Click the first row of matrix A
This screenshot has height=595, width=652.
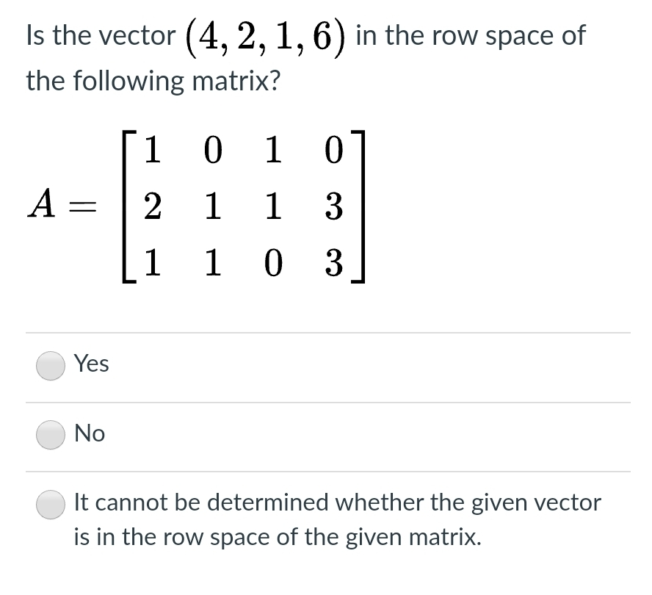(242, 150)
